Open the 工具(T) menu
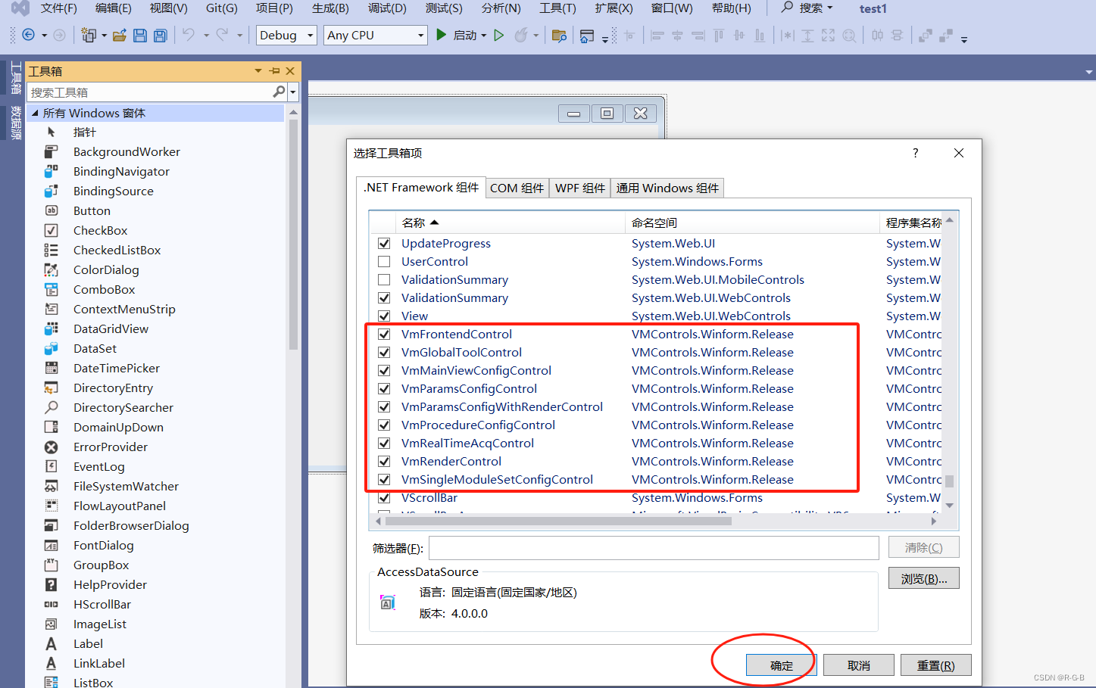The height and width of the screenshot is (688, 1096). click(557, 8)
